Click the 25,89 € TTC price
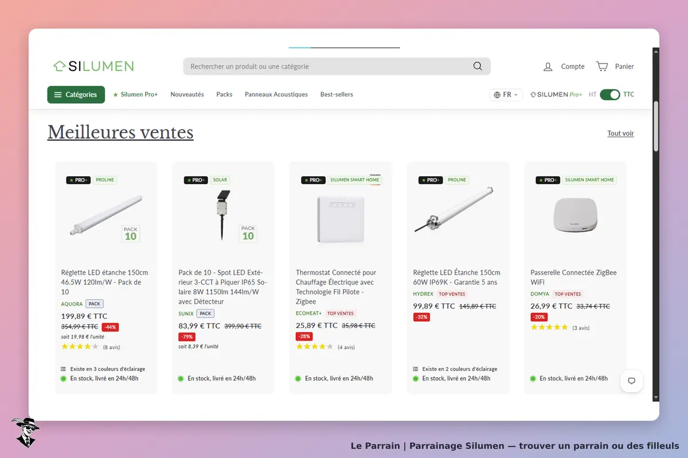This screenshot has height=458, width=688. pyautogui.click(x=317, y=325)
